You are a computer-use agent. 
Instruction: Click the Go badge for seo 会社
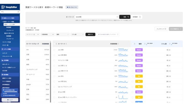pos(139,76)
